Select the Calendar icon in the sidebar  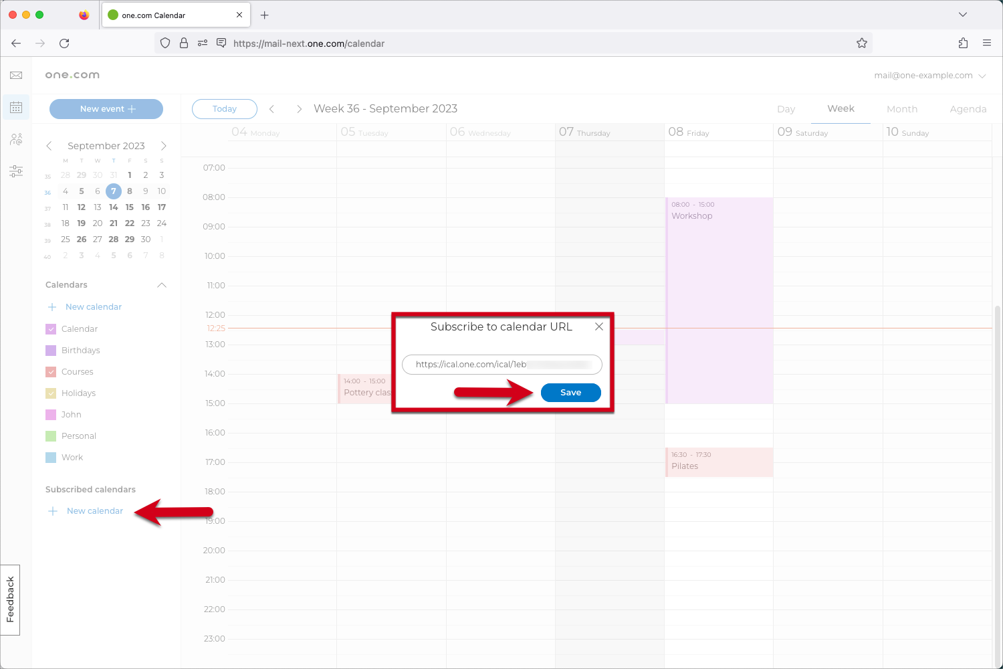click(16, 107)
